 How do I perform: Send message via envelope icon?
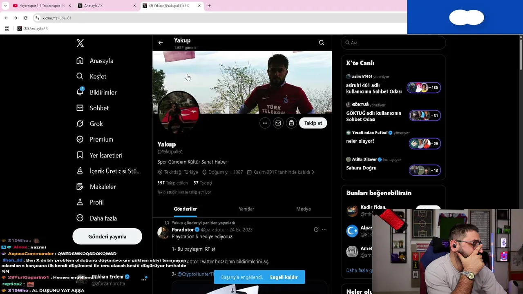click(x=278, y=123)
